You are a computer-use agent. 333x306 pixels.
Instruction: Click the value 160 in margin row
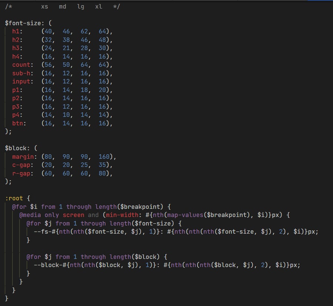tap(104, 157)
